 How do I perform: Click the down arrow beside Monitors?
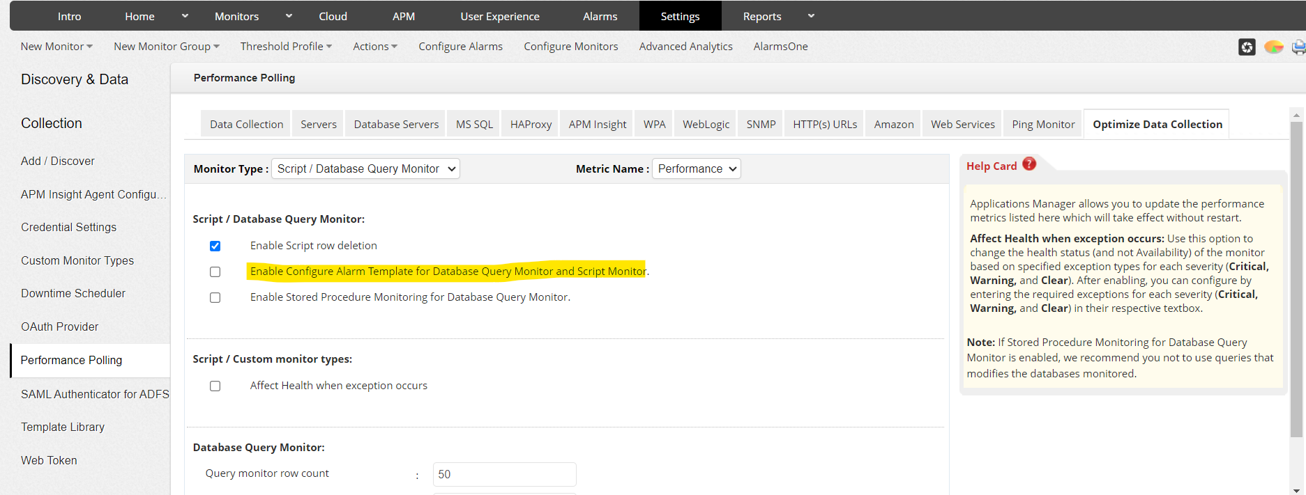coord(289,16)
